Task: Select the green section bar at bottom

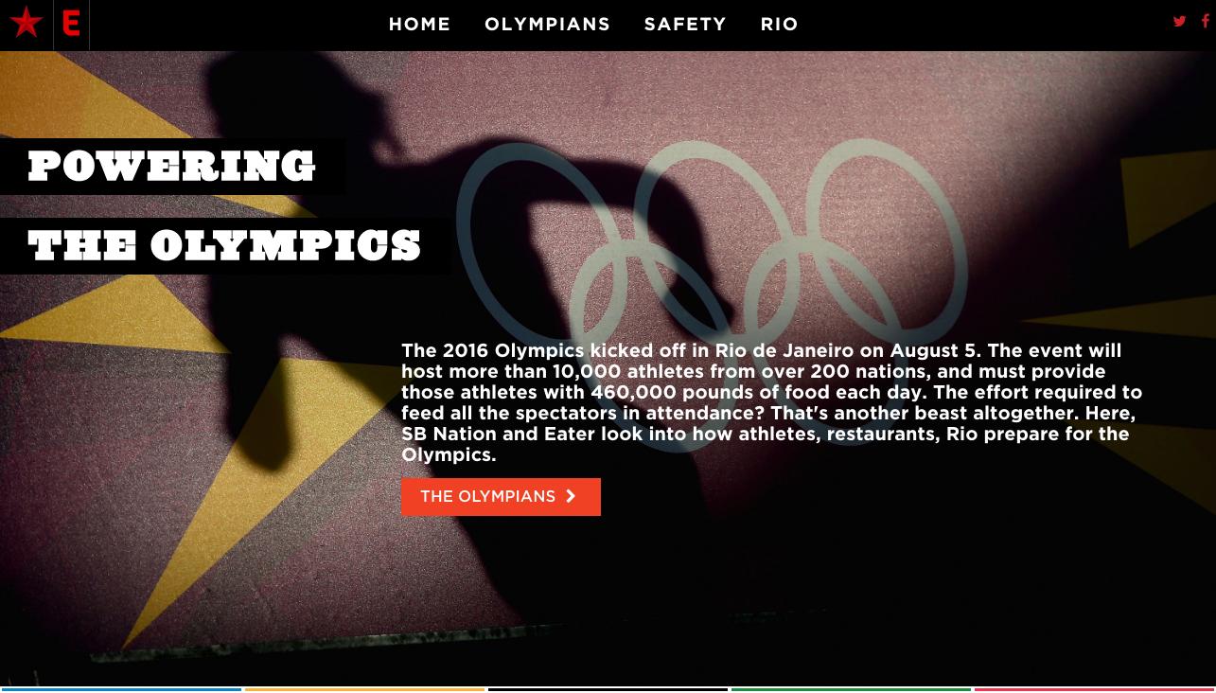Action: coord(851,689)
